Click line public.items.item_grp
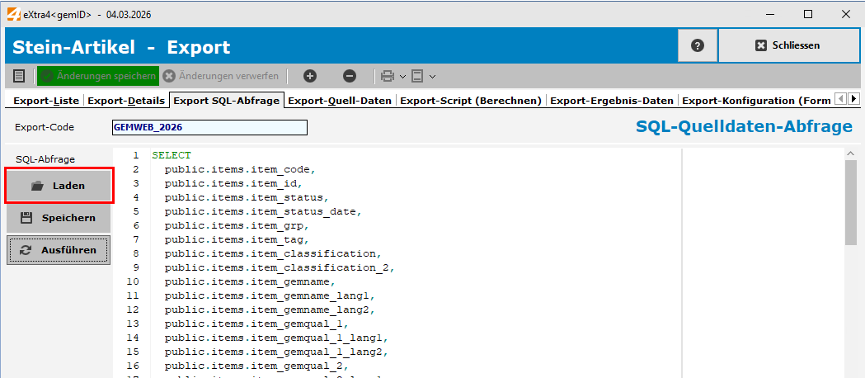865x378 pixels. pyautogui.click(x=236, y=225)
